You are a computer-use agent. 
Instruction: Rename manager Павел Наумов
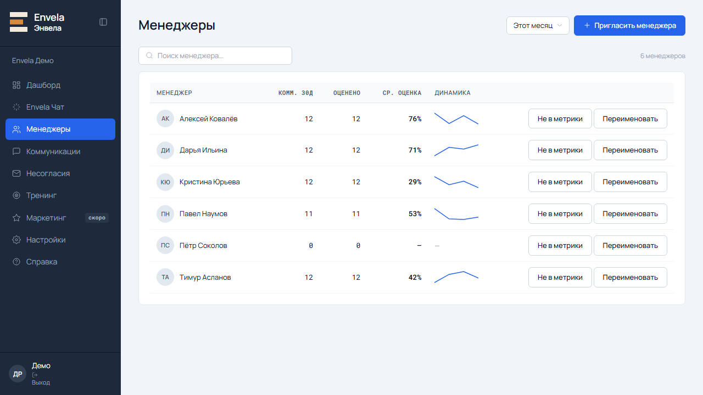click(x=630, y=214)
